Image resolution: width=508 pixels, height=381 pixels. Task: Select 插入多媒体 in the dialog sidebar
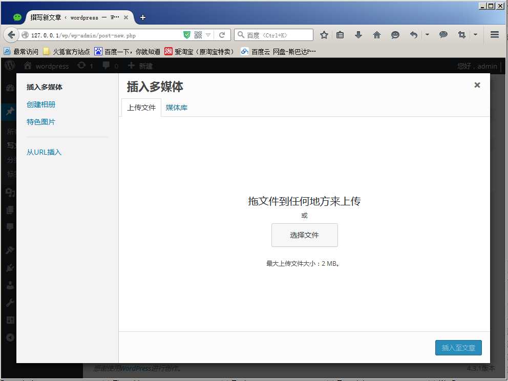tap(45, 87)
